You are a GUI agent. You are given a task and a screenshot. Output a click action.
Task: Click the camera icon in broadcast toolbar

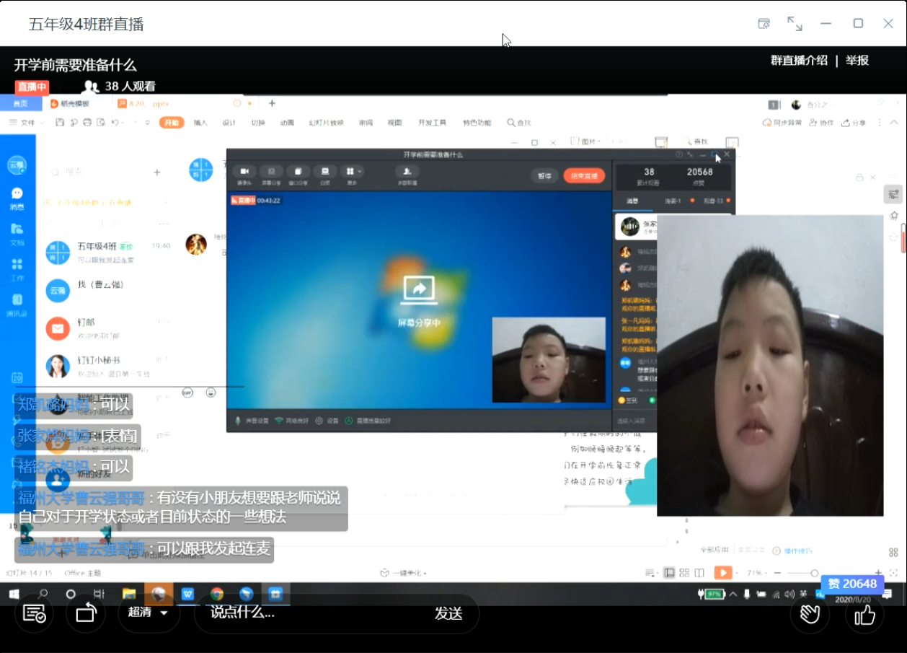244,172
